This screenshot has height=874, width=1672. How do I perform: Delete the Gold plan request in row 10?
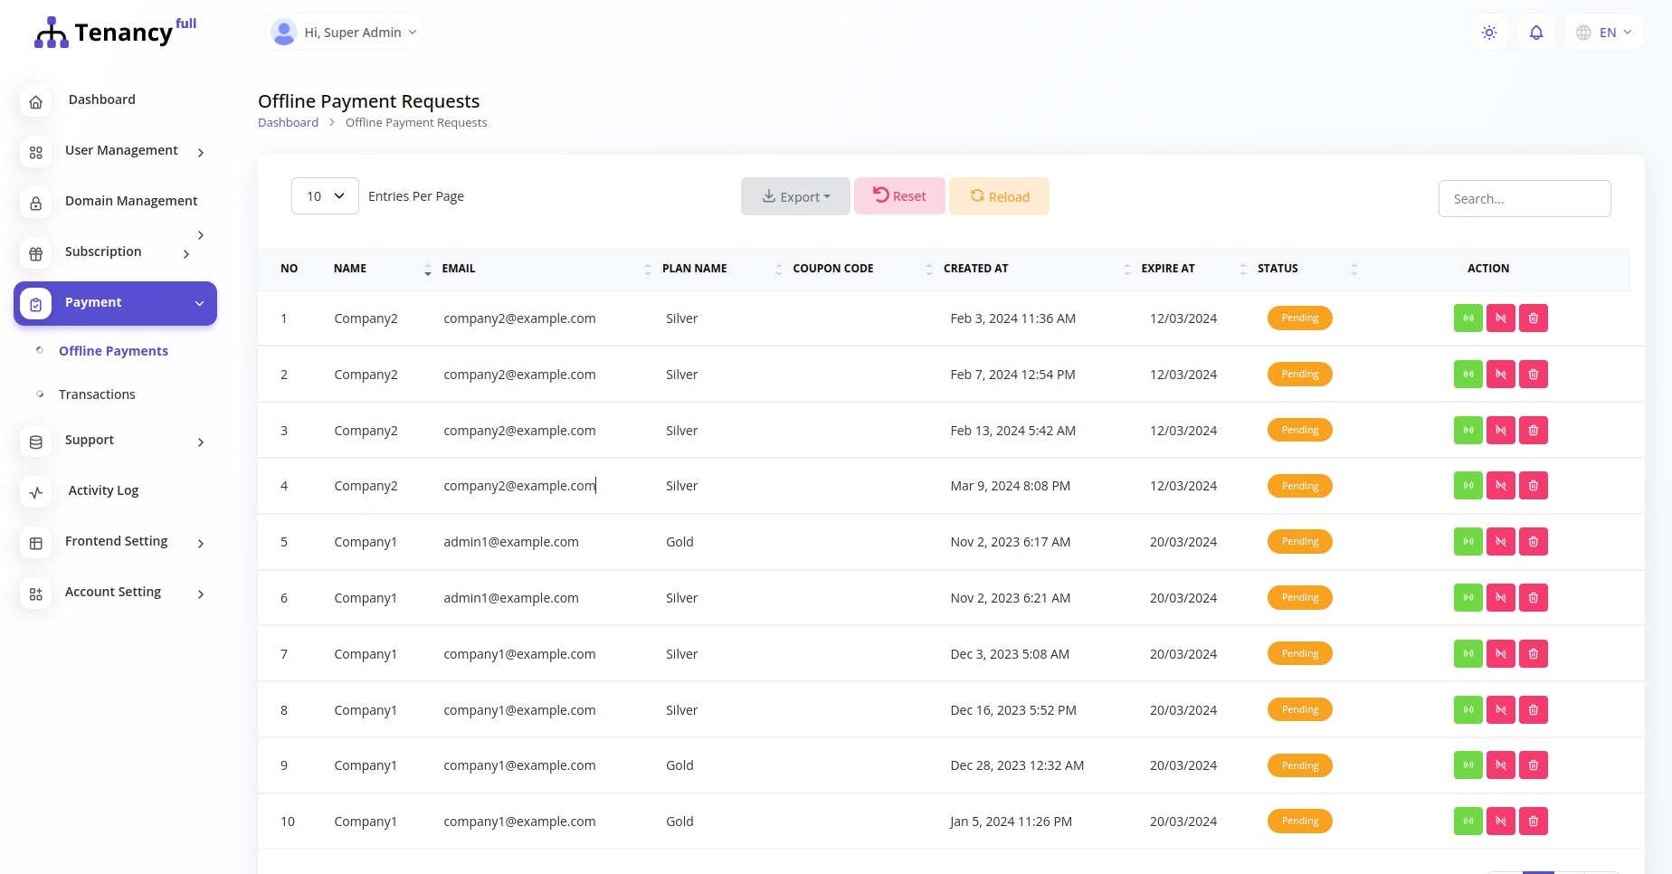click(1533, 821)
